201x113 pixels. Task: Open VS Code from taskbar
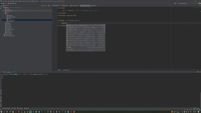coord(33,112)
